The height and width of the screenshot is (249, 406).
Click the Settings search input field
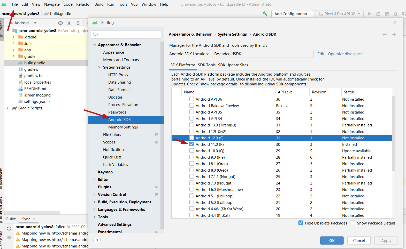click(x=127, y=35)
